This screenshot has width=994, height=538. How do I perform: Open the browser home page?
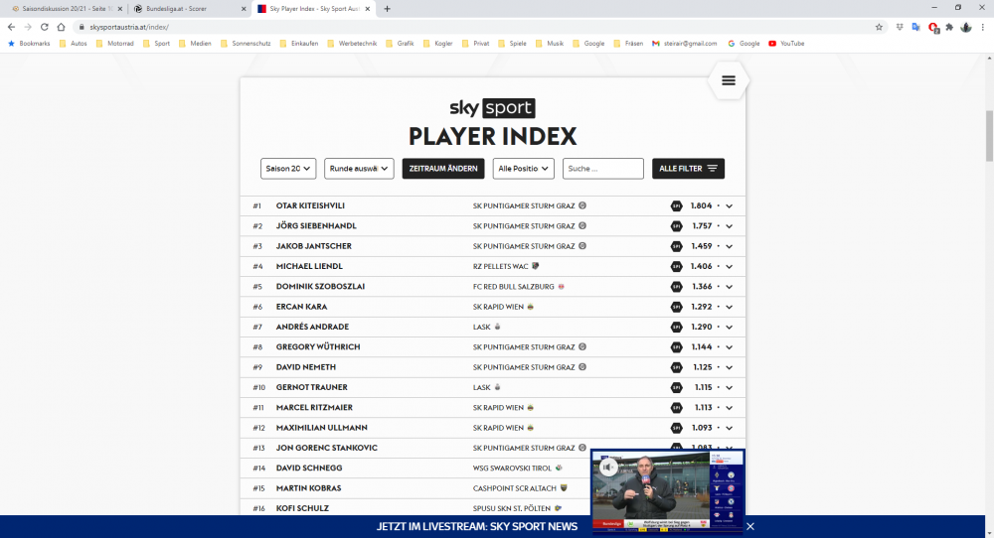point(61,27)
